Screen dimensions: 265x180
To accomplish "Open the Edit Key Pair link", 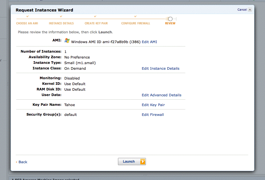I will (153, 105).
